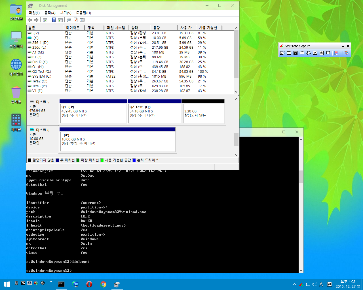Viewport: 363px width, 290px height.
Task: Select Capture Active Window in FastStone
Action: [x=289, y=53]
